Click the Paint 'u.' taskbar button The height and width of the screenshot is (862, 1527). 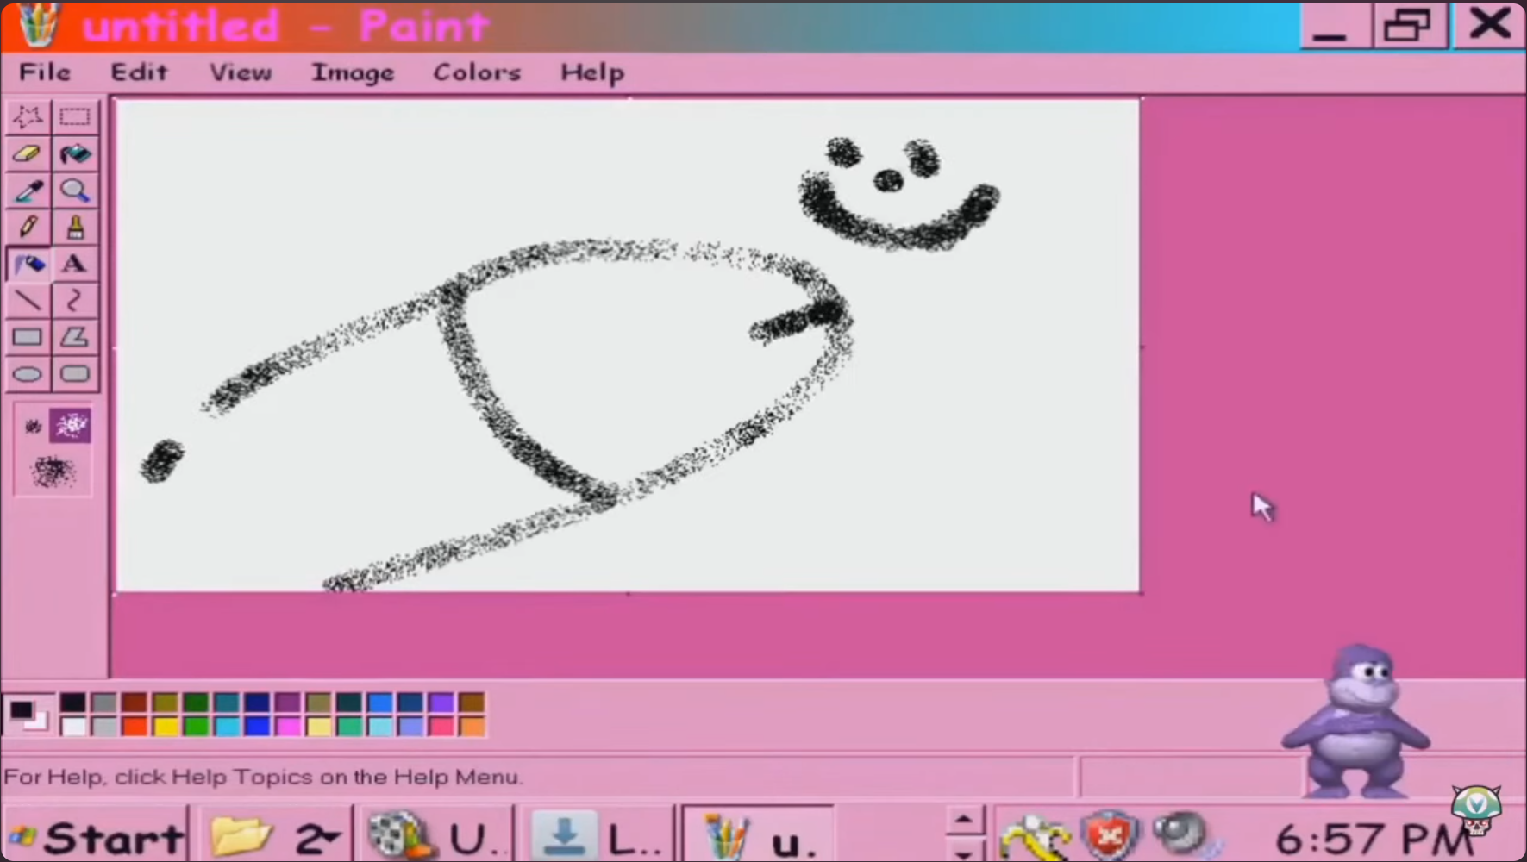tap(759, 836)
